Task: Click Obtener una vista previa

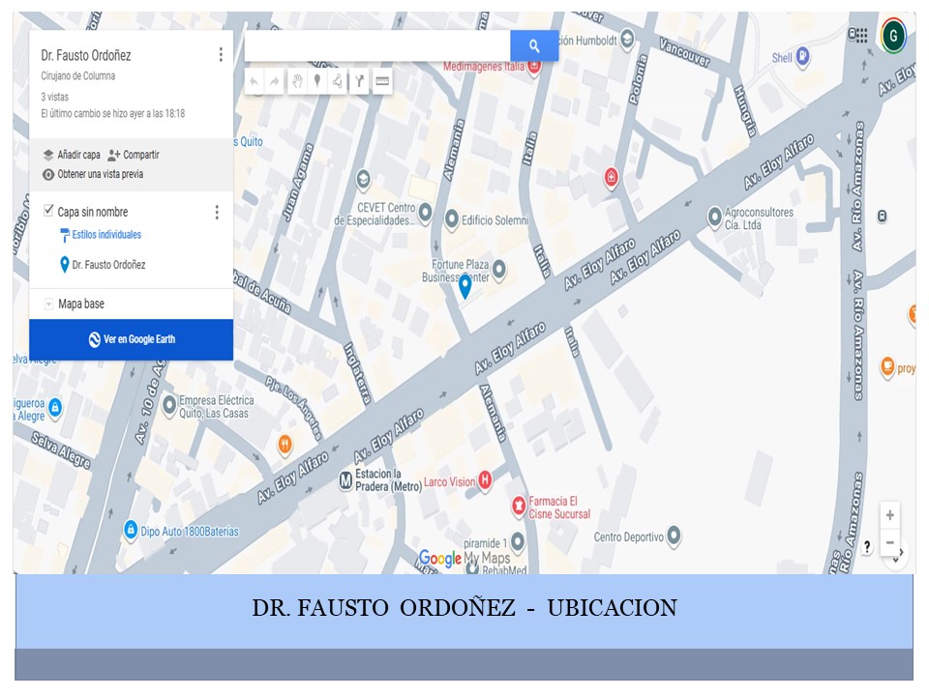Action: [x=93, y=174]
